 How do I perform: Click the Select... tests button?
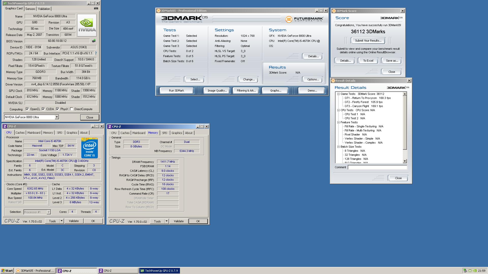(195, 79)
